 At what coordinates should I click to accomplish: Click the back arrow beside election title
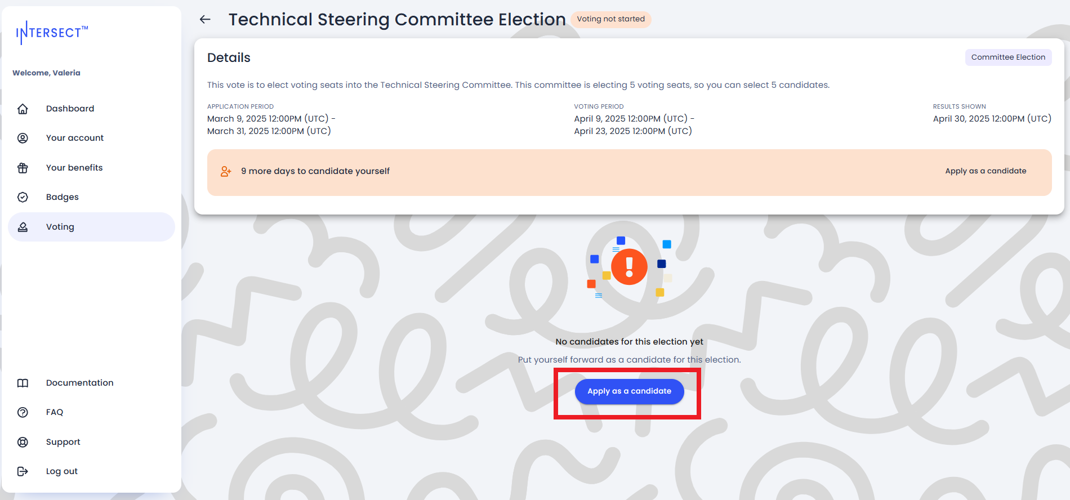tap(205, 19)
